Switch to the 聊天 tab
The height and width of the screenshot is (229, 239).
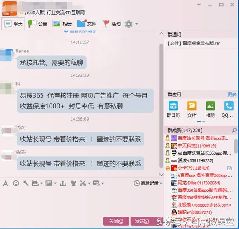coord(13,24)
